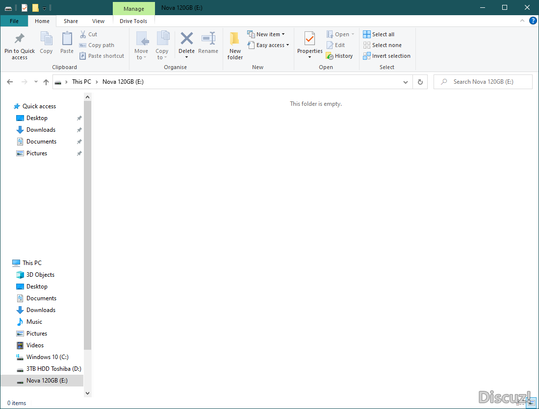
Task: Click Copy path in ribbon
Action: tap(97, 45)
